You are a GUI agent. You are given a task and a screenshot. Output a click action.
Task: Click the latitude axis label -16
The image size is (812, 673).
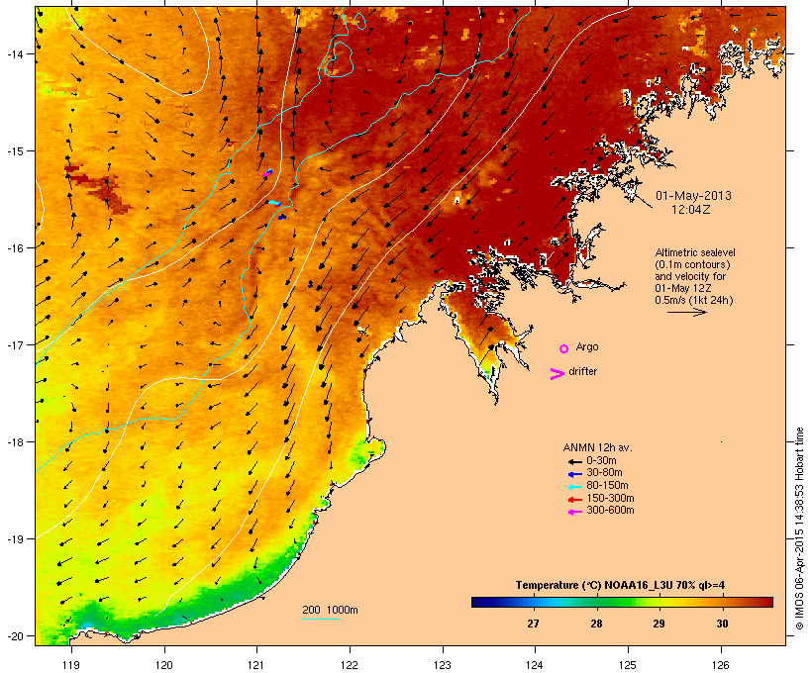[14, 248]
